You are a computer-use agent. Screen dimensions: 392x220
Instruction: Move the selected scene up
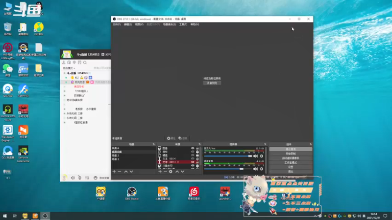(x=126, y=172)
